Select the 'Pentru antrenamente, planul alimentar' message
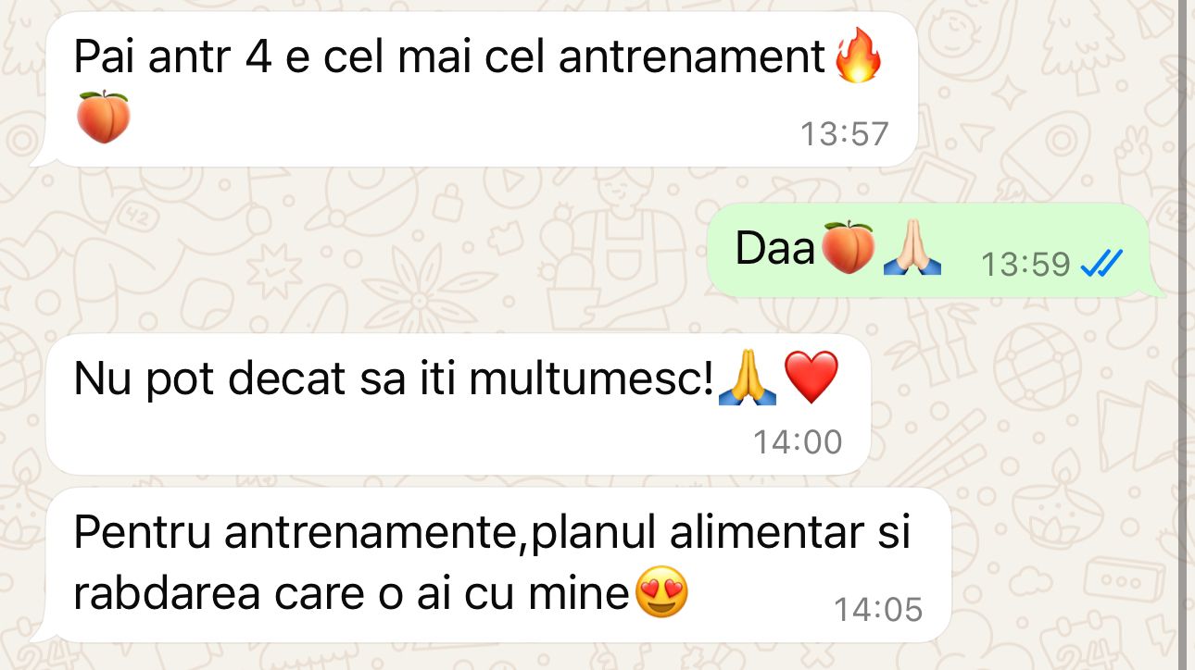1195x670 pixels. tap(491, 565)
